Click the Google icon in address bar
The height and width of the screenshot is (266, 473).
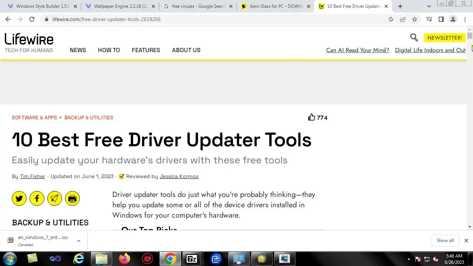(x=391, y=19)
